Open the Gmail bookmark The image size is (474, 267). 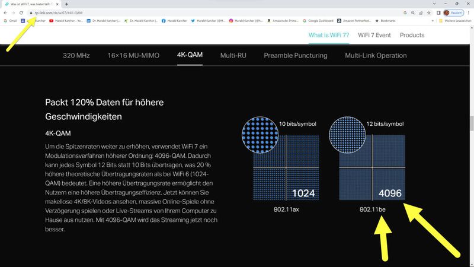tap(10, 21)
